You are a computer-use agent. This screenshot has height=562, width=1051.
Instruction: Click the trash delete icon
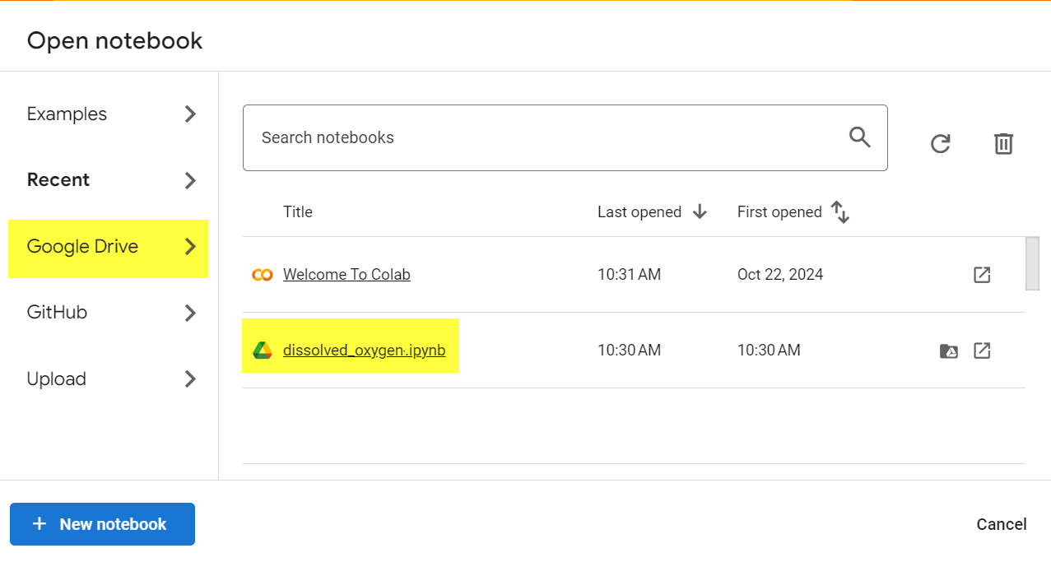[x=1002, y=144]
